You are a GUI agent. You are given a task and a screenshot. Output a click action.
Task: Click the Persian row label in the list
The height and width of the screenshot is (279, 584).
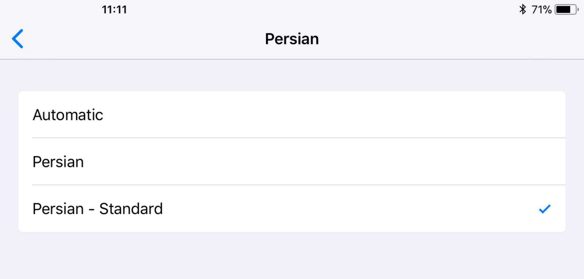[x=58, y=162]
